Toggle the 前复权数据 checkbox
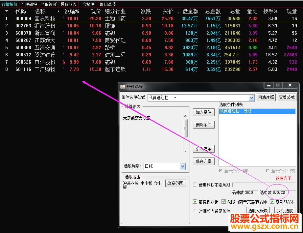This screenshot has width=303, height=233. [195, 202]
